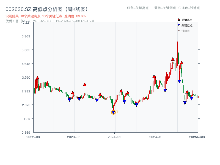Click the y-axis value 2.932
220x165 pixels.
26,91
